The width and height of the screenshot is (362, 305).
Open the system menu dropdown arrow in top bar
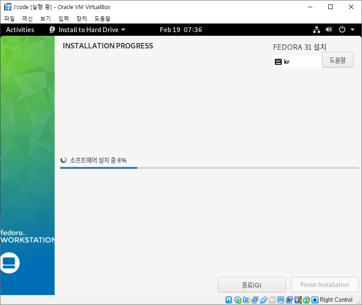tap(353, 29)
